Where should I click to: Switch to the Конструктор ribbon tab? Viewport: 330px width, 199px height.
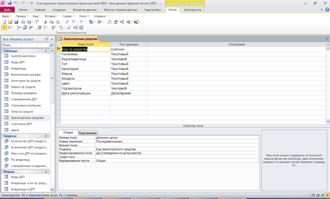point(192,10)
